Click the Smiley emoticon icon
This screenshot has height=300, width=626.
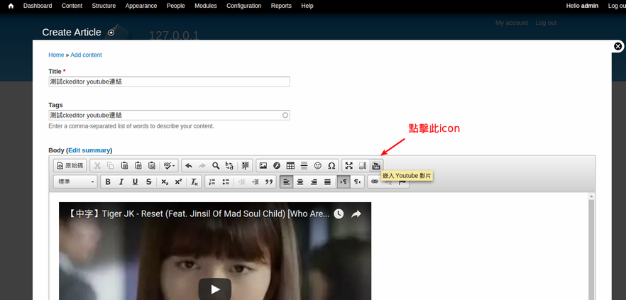click(318, 165)
